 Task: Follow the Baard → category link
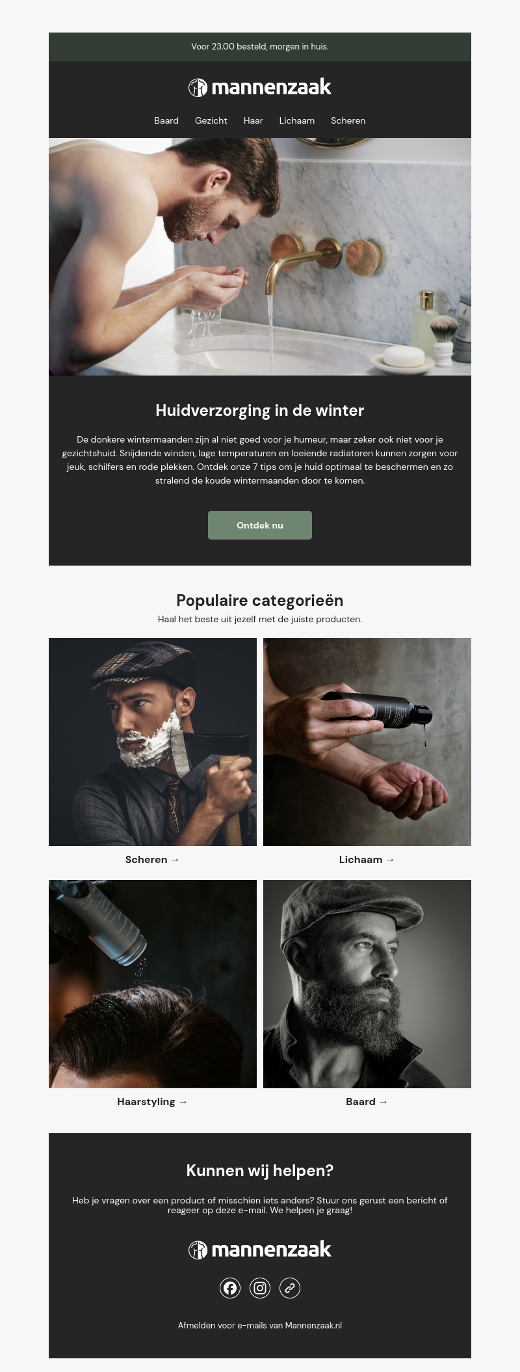click(x=367, y=1101)
